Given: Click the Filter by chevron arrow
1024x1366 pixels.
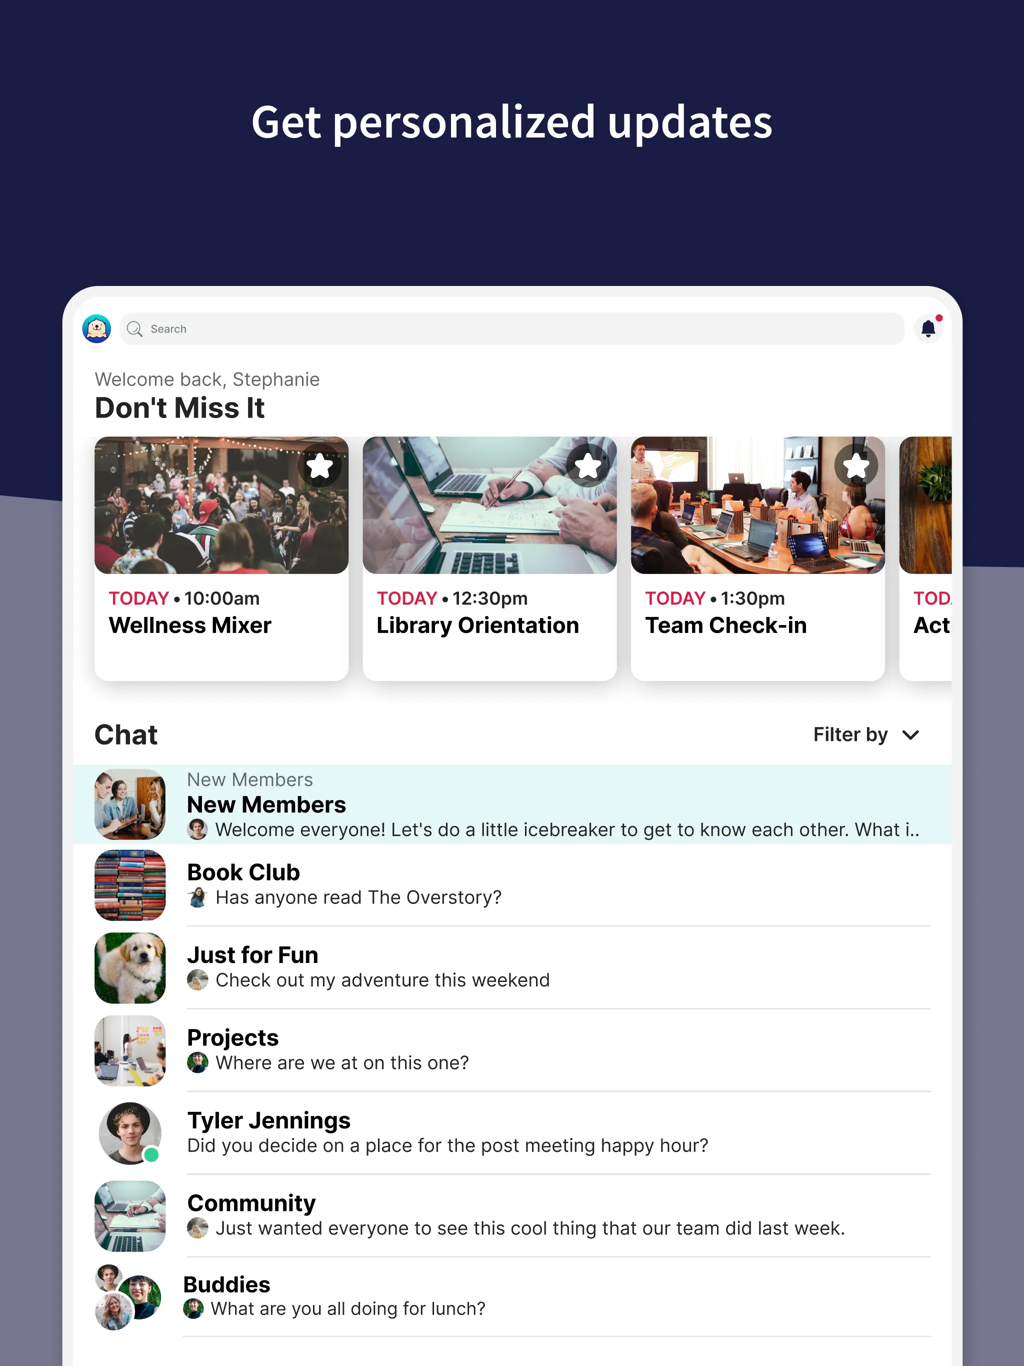Looking at the screenshot, I should click(919, 734).
